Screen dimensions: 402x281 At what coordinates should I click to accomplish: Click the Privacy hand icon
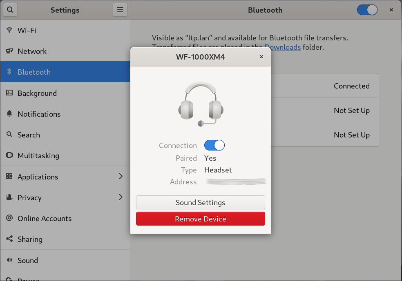(x=9, y=197)
